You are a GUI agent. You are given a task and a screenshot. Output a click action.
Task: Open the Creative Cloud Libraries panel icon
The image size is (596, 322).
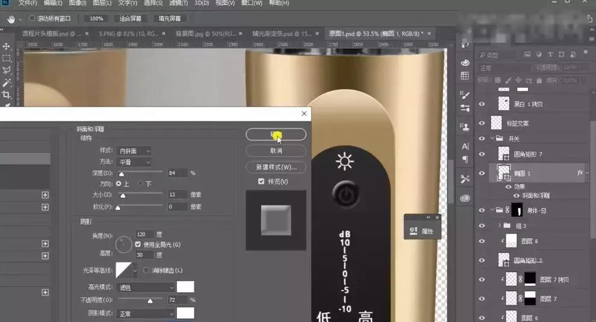[x=465, y=198]
